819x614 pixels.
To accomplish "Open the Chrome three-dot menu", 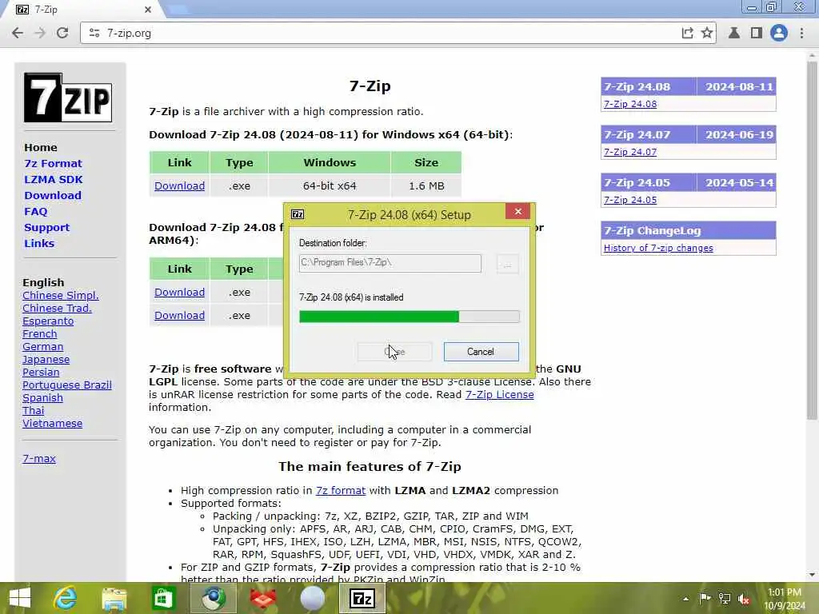I will tap(801, 33).
